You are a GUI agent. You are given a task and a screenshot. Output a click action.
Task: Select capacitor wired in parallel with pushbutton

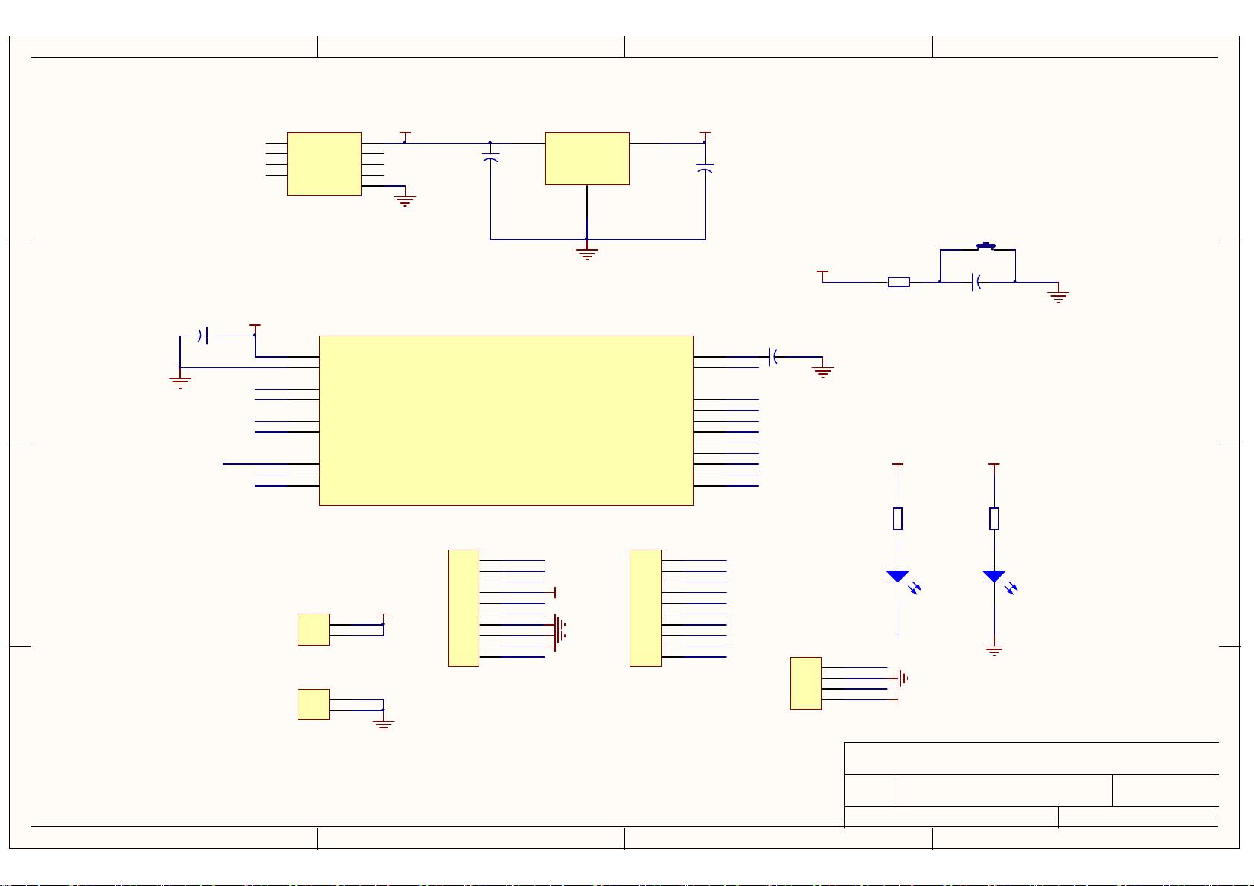[976, 282]
